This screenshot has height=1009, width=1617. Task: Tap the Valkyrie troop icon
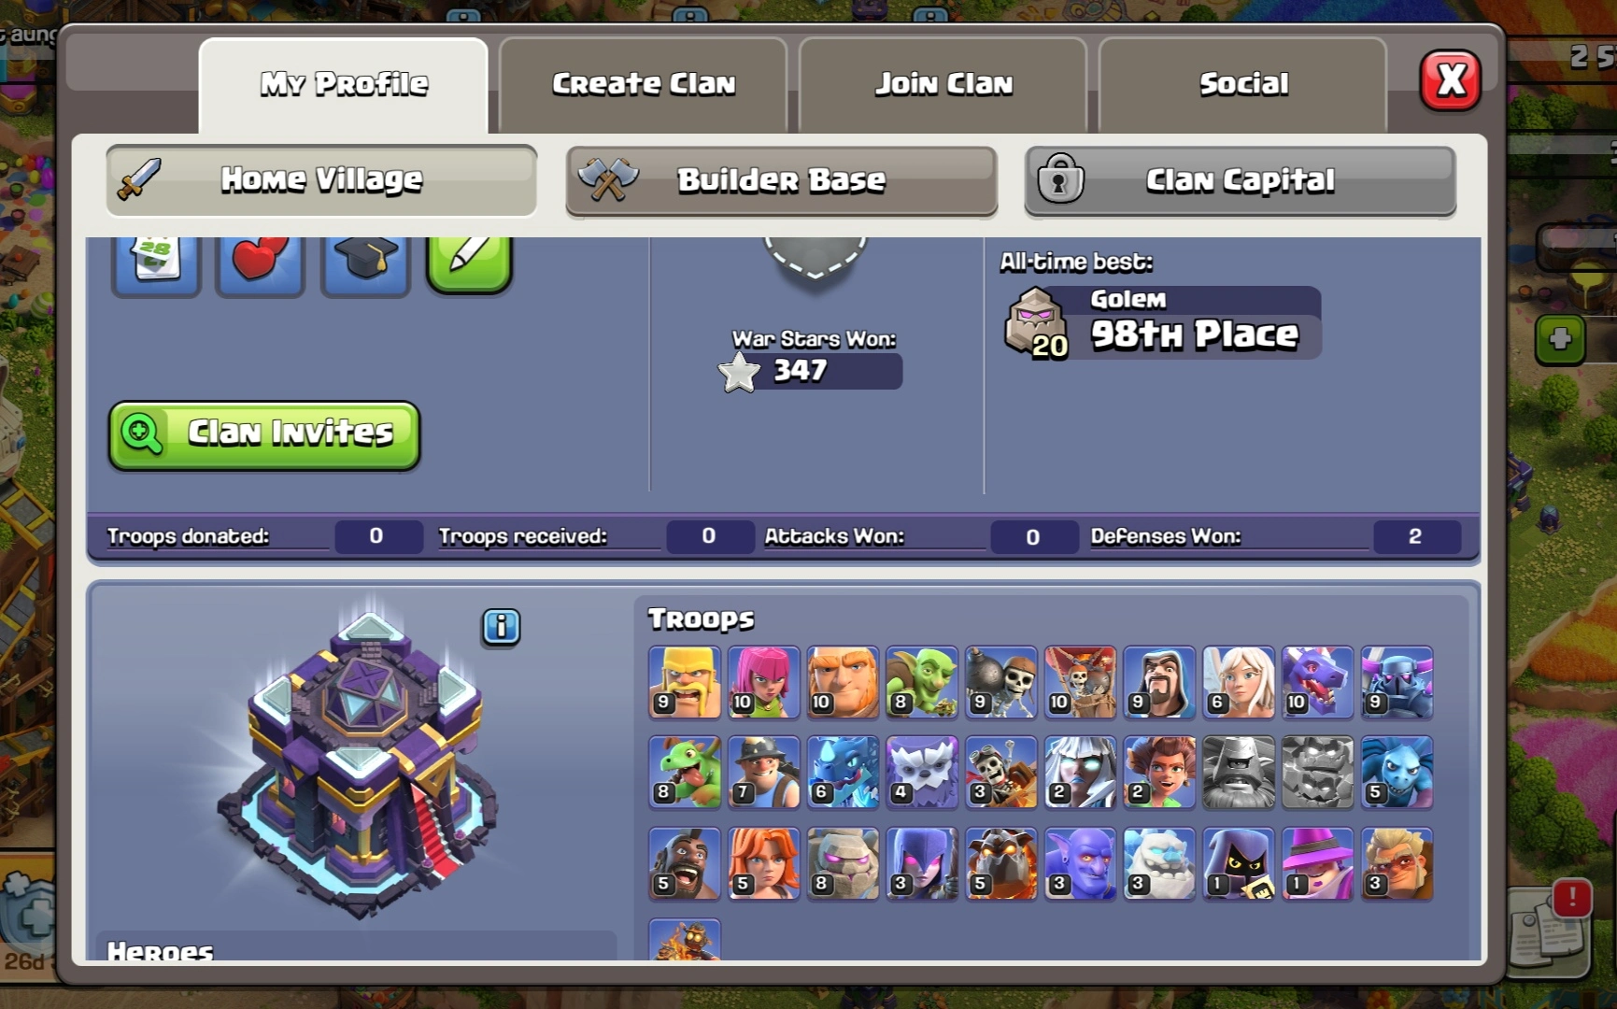pos(763,863)
